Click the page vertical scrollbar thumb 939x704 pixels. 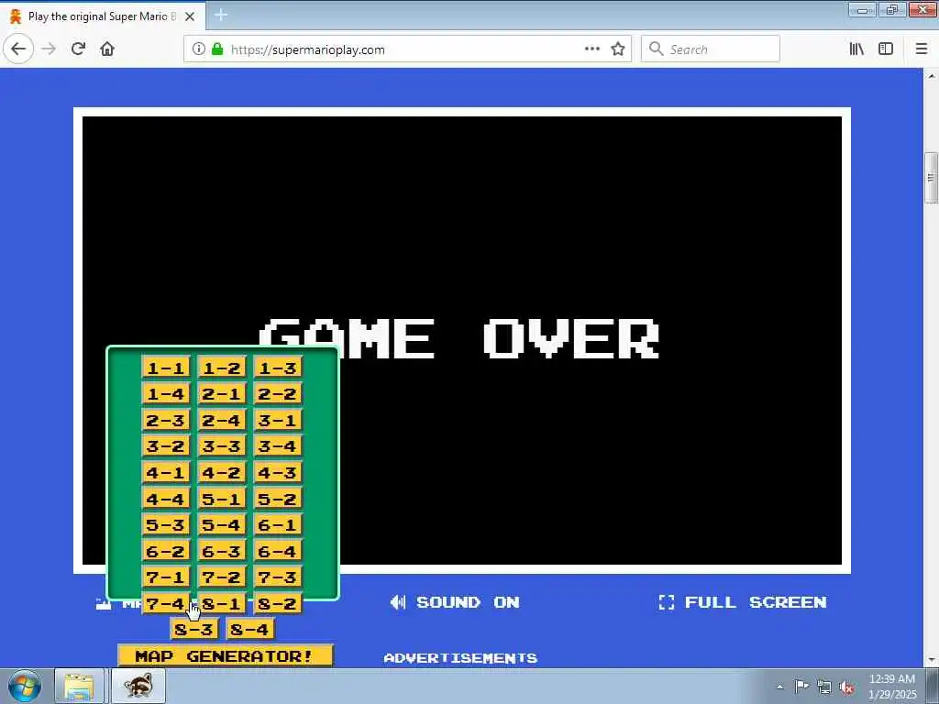(931, 178)
